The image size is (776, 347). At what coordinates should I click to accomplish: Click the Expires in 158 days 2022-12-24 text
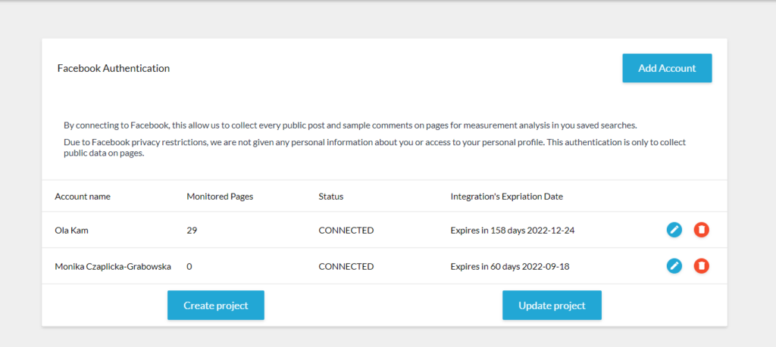pos(512,230)
